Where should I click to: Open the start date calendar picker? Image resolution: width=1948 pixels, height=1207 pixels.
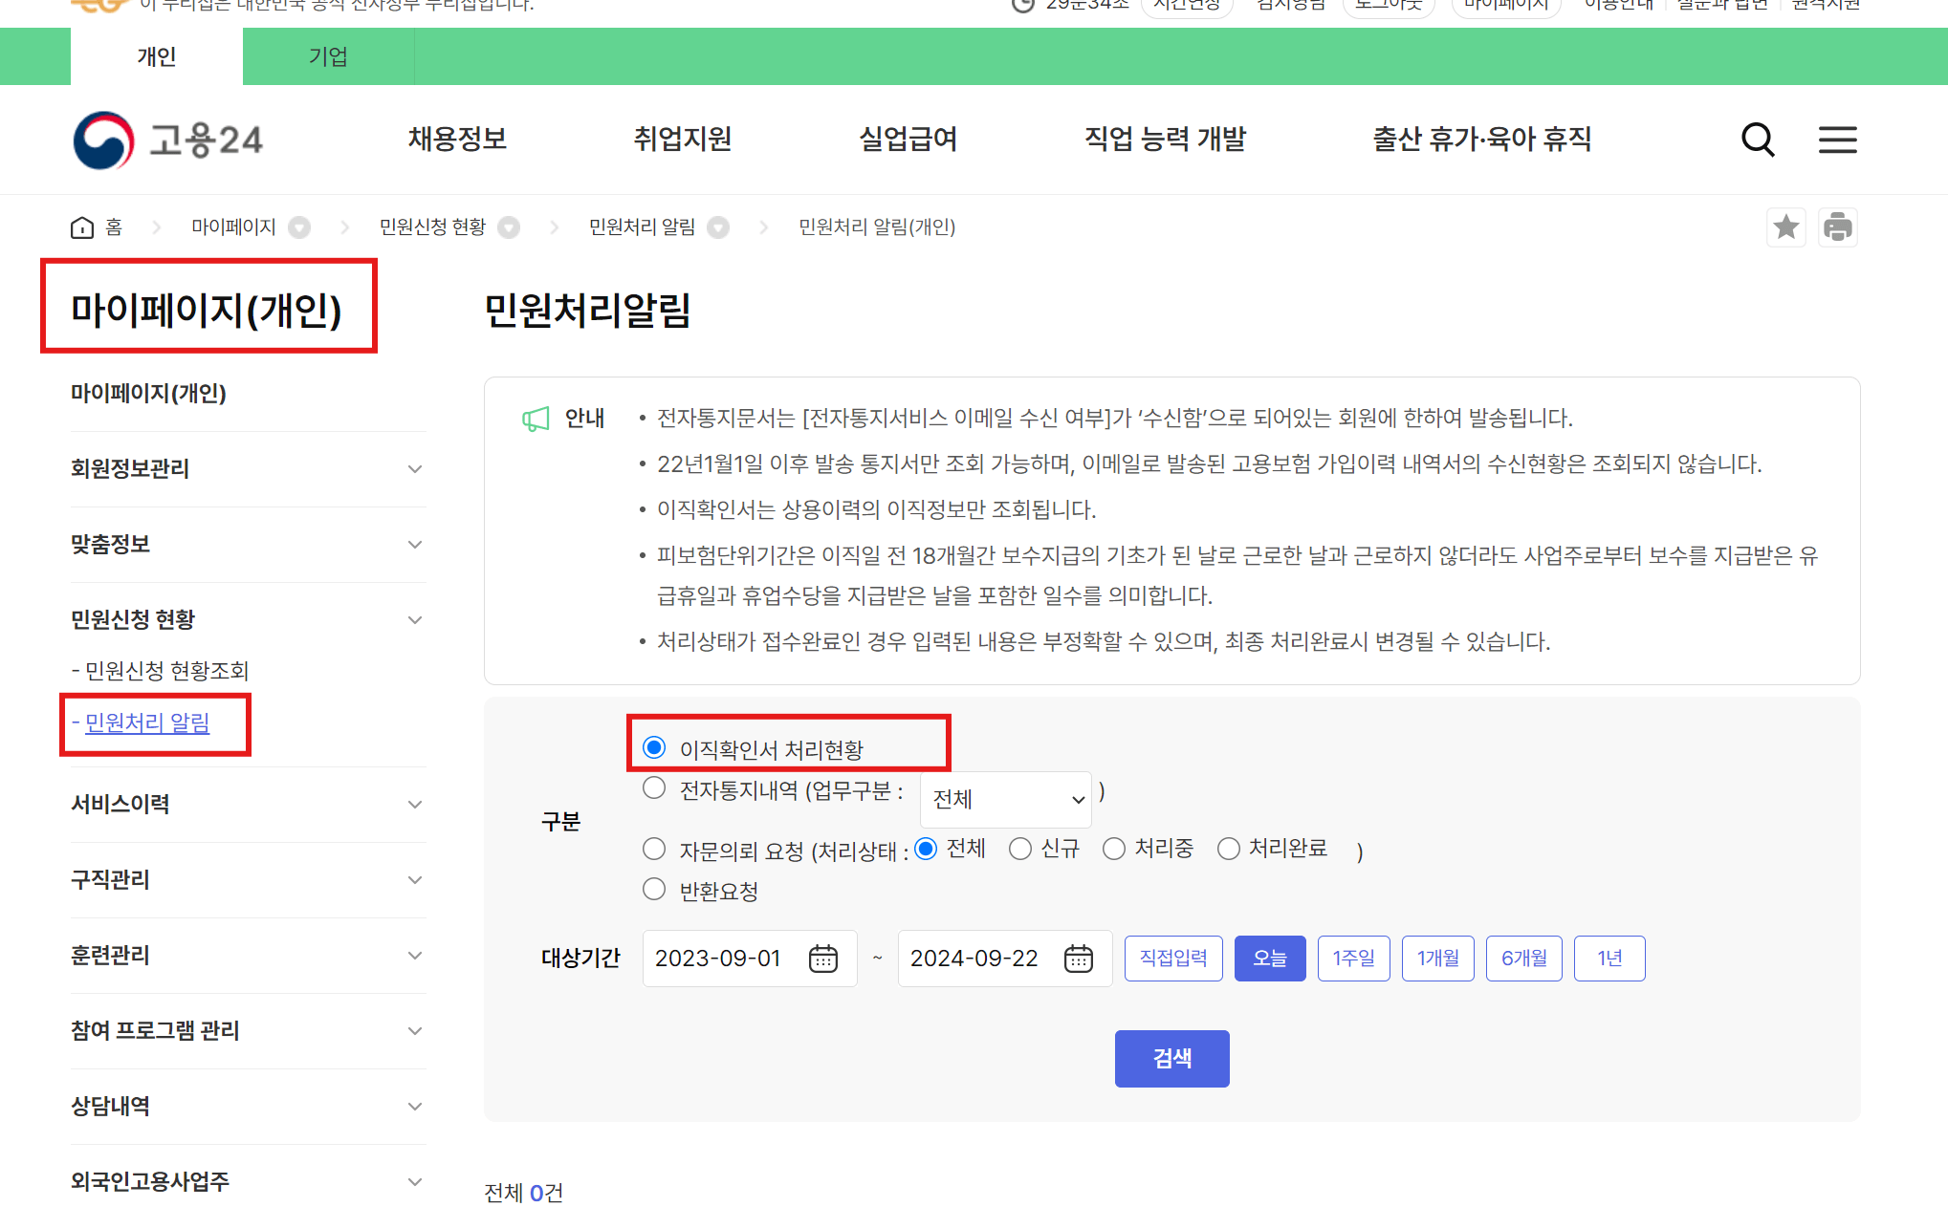[x=822, y=958]
